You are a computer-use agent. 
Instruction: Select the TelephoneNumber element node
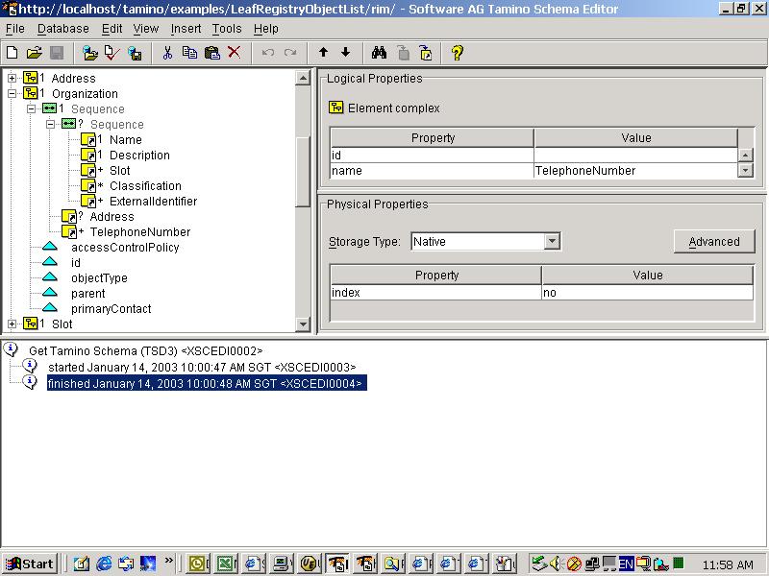pos(140,232)
